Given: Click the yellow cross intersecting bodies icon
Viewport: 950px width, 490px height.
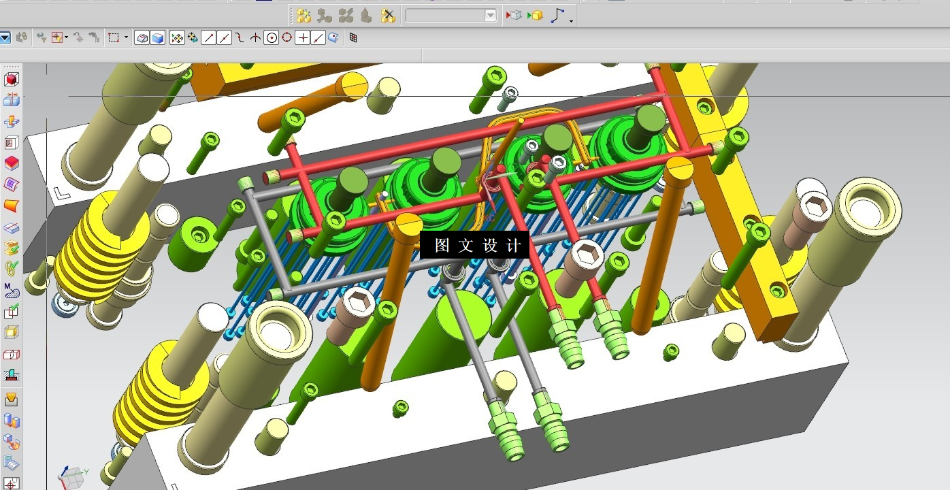Looking at the screenshot, I should (x=12, y=122).
